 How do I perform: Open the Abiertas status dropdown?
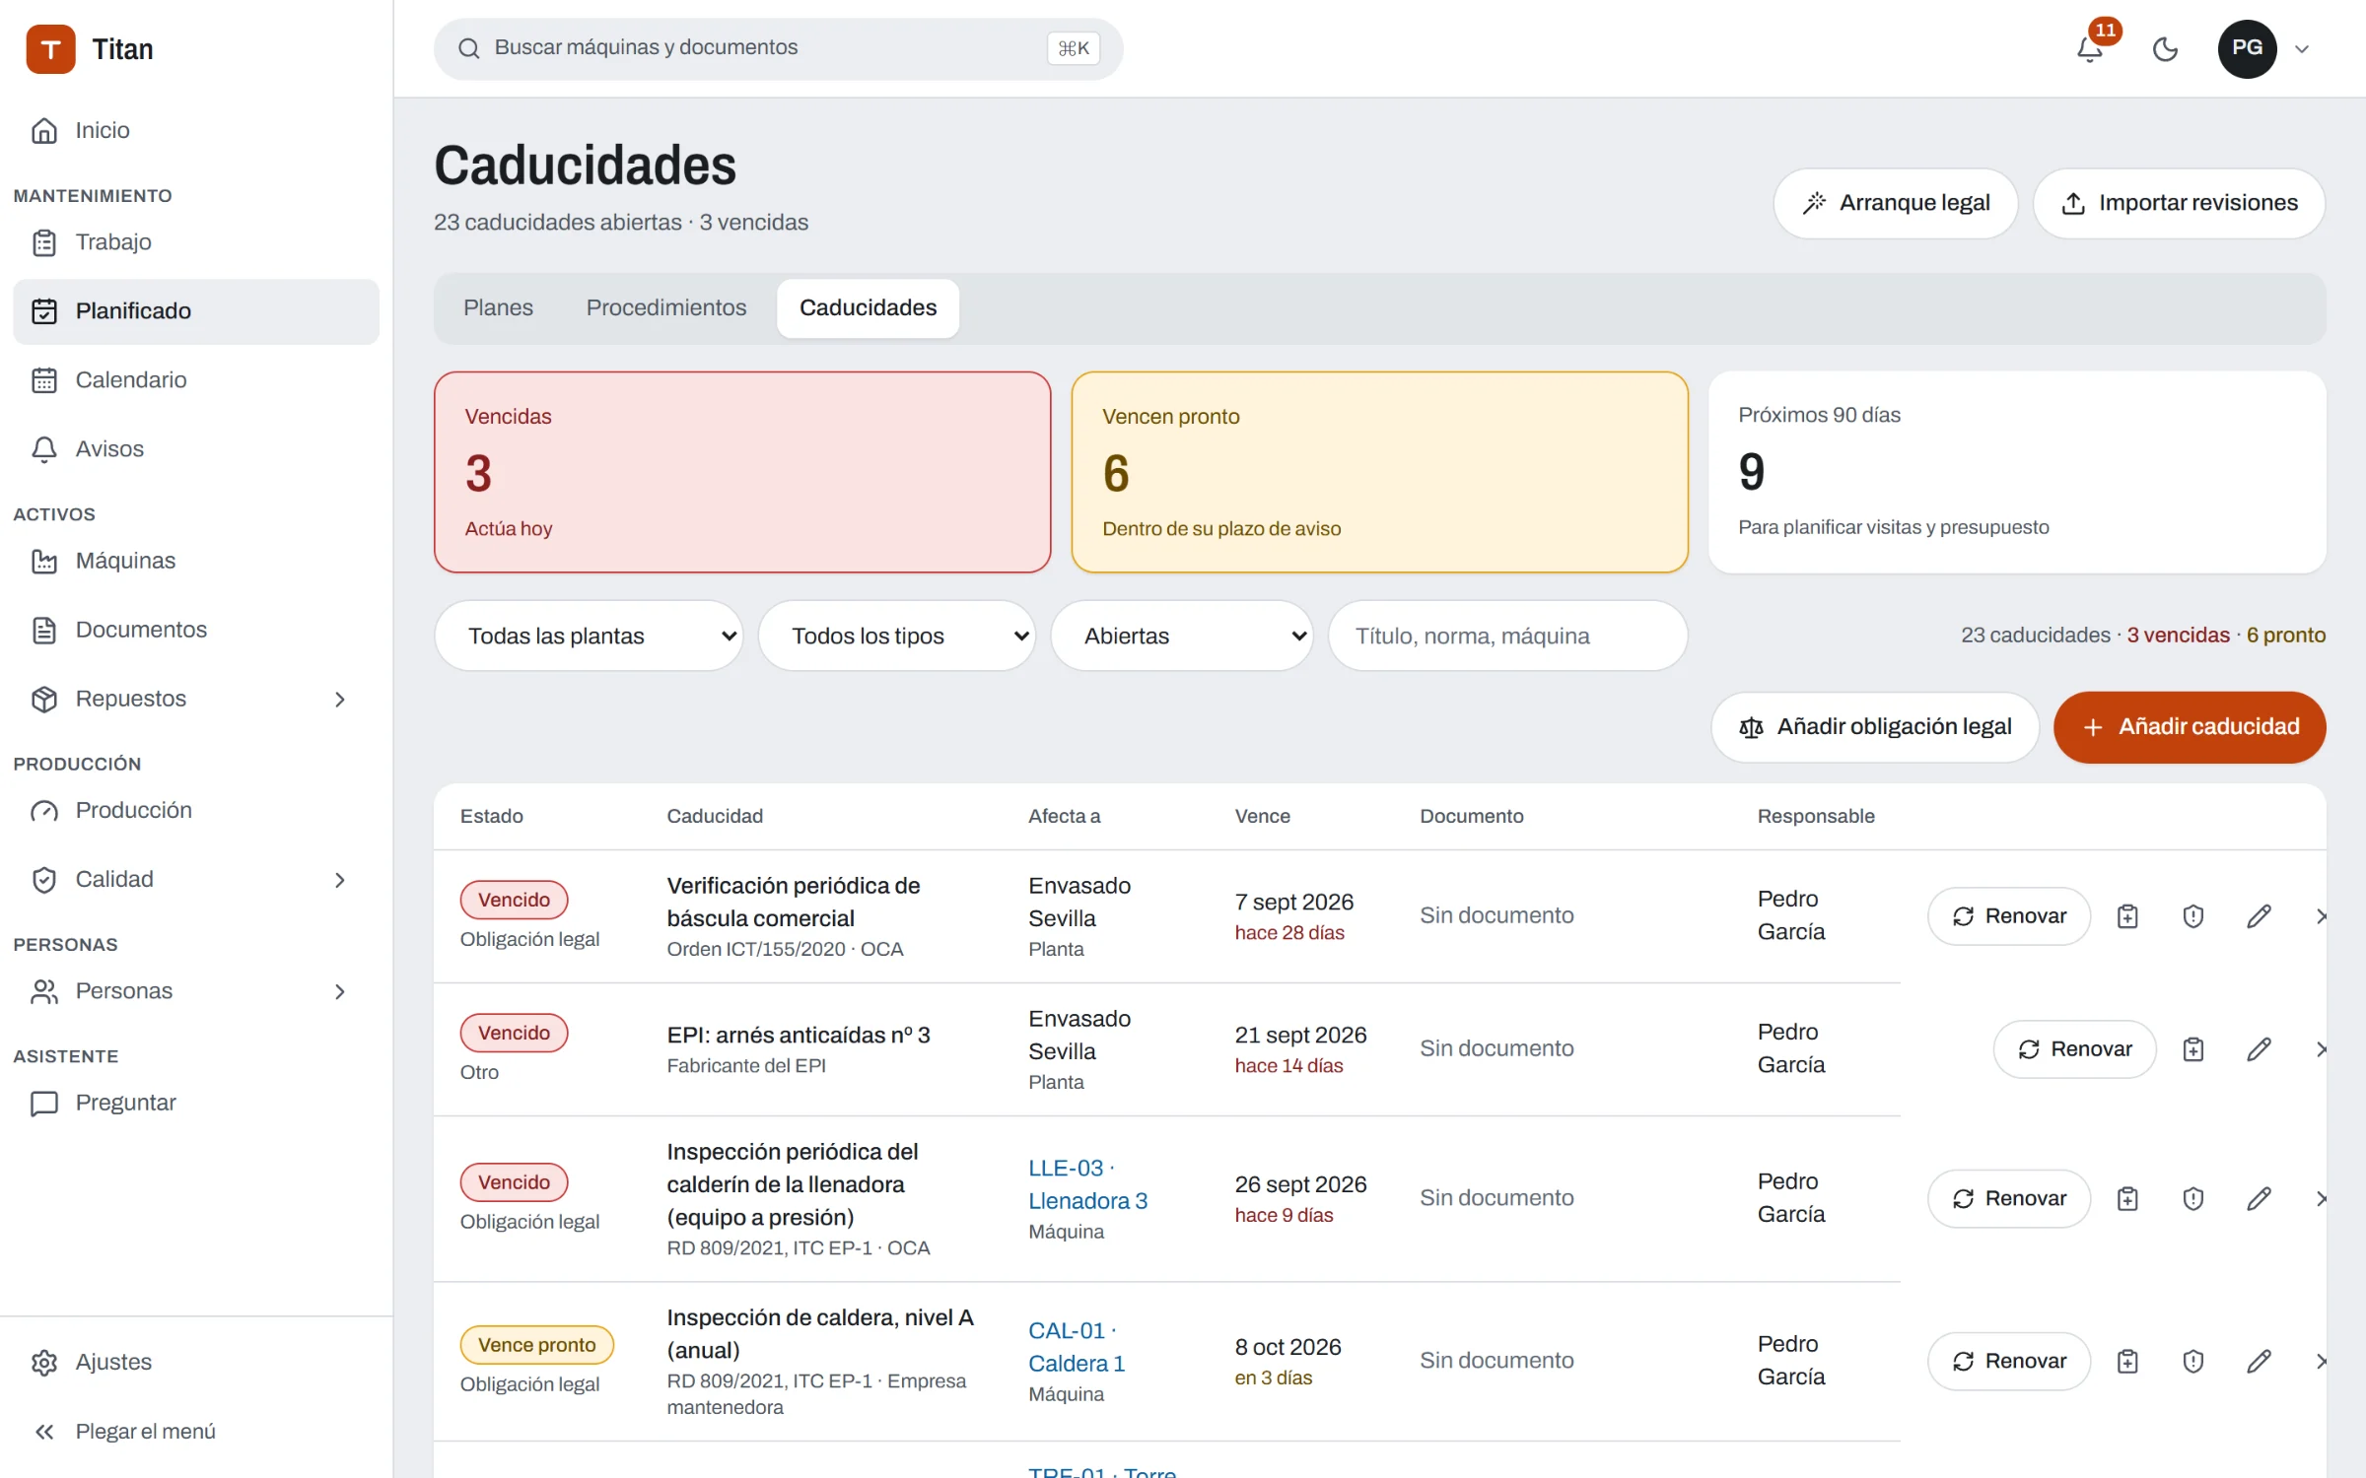coord(1182,637)
